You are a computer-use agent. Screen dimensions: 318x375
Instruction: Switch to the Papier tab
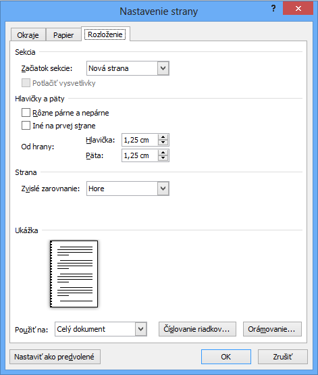[63, 35]
